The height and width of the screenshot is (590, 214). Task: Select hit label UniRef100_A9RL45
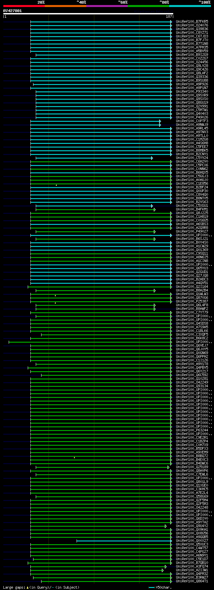[x=192, y=129]
